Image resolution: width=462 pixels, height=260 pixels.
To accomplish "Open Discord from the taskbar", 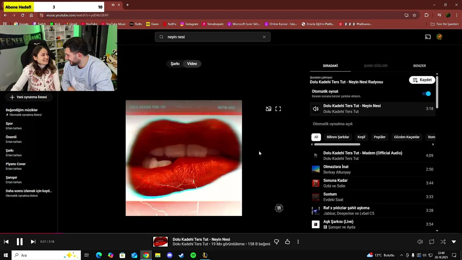I will coord(170,255).
